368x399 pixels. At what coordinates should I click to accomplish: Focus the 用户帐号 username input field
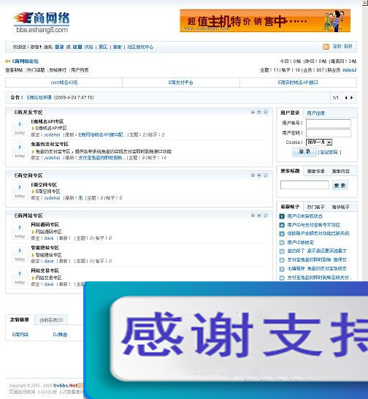coord(329,123)
